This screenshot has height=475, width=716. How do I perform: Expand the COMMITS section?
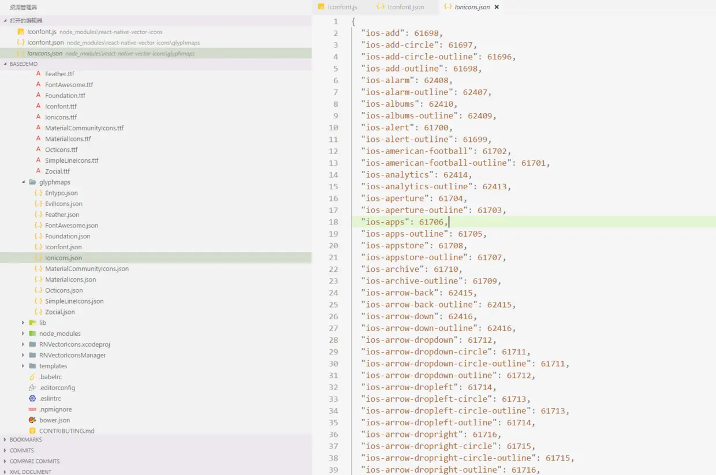tap(5, 450)
